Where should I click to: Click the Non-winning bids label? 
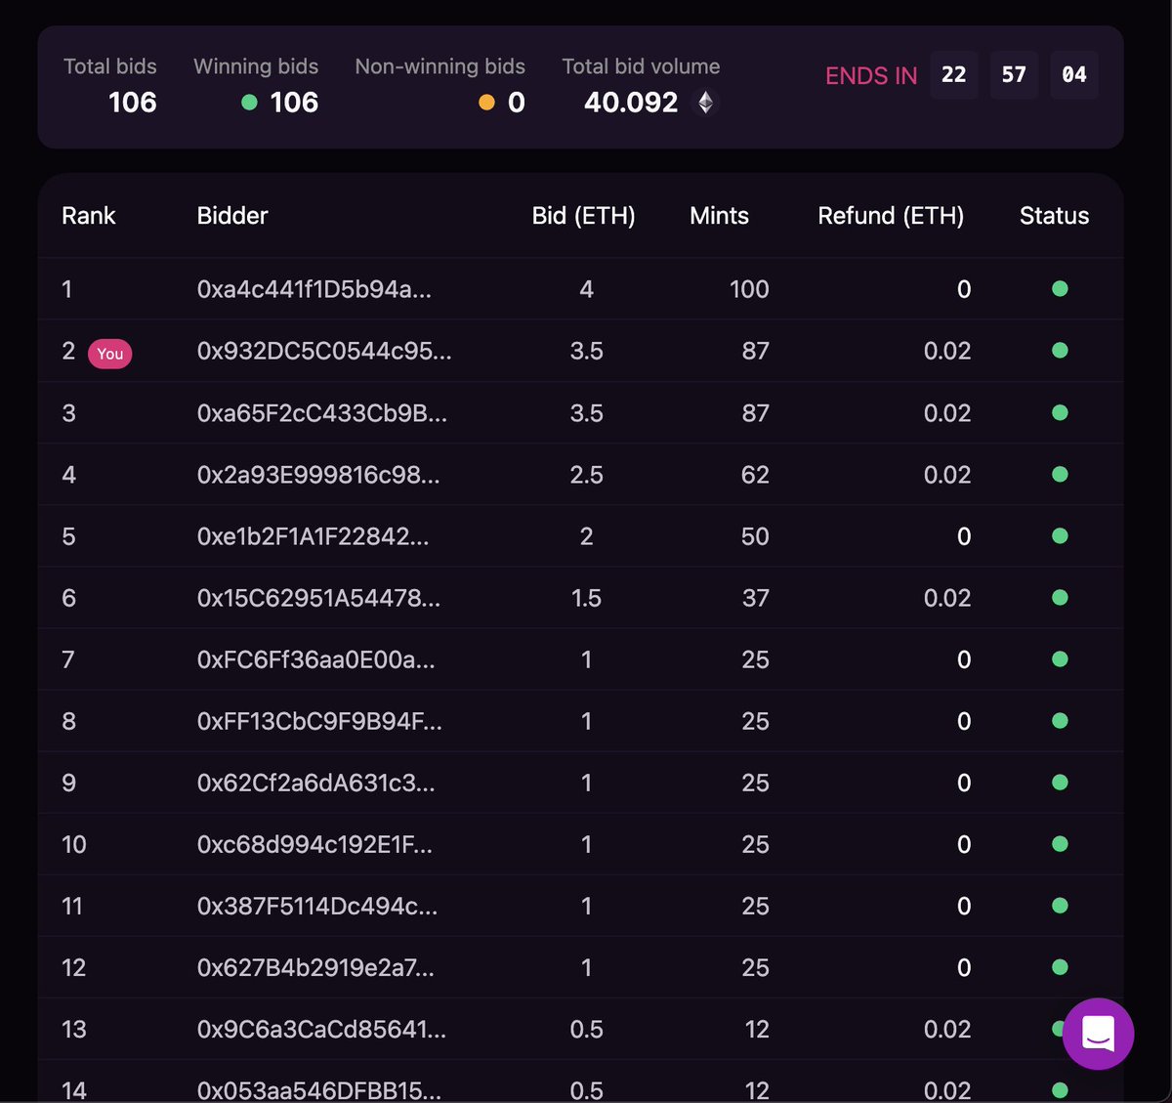[439, 66]
